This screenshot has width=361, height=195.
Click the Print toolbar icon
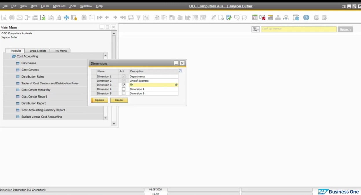tap(12, 18)
